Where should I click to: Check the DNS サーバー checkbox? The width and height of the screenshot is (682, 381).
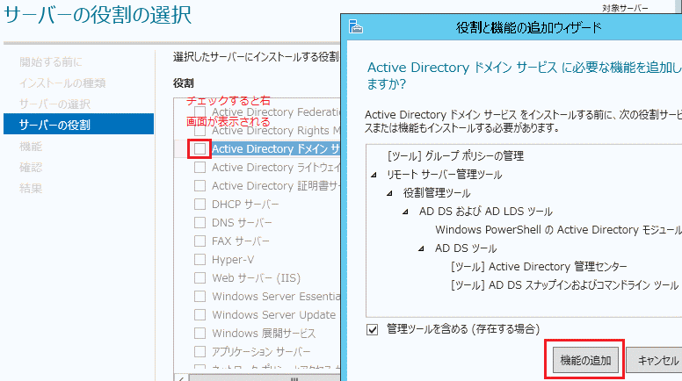pyautogui.click(x=200, y=222)
